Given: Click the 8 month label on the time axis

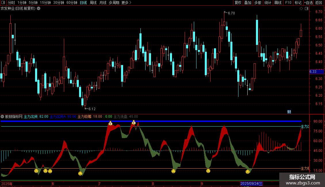Looking at the screenshot, I should [x=153, y=184].
